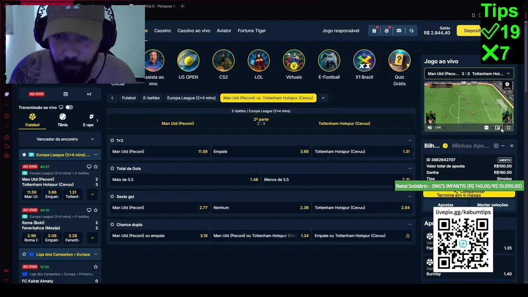The width and height of the screenshot is (528, 297).
Task: Favorite the 1×2 market star
Action: [112, 140]
